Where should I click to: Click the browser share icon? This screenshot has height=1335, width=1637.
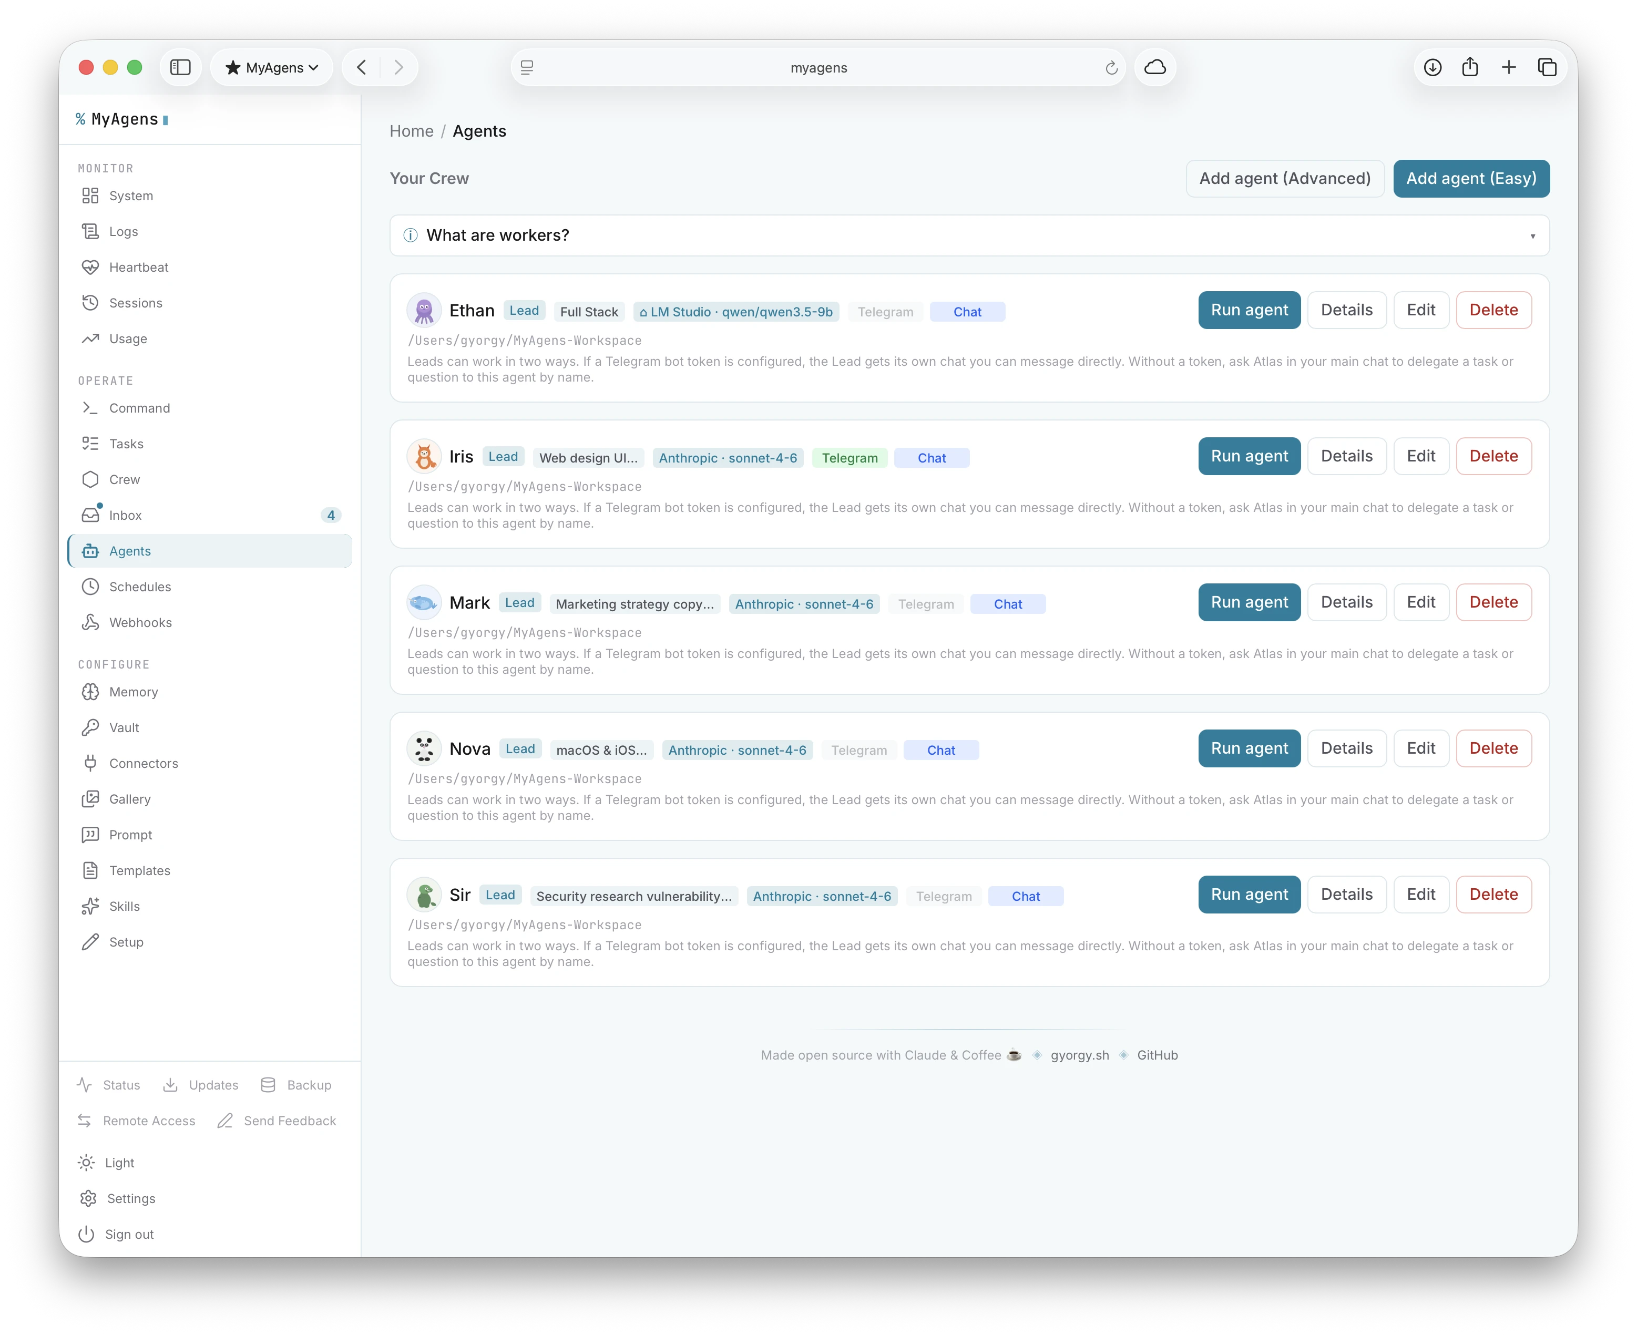[x=1470, y=67]
